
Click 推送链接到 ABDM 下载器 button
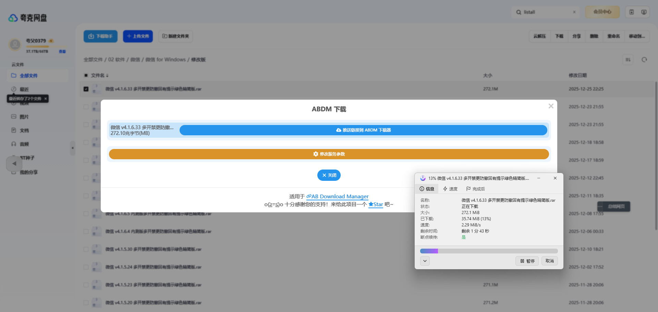[x=363, y=130]
